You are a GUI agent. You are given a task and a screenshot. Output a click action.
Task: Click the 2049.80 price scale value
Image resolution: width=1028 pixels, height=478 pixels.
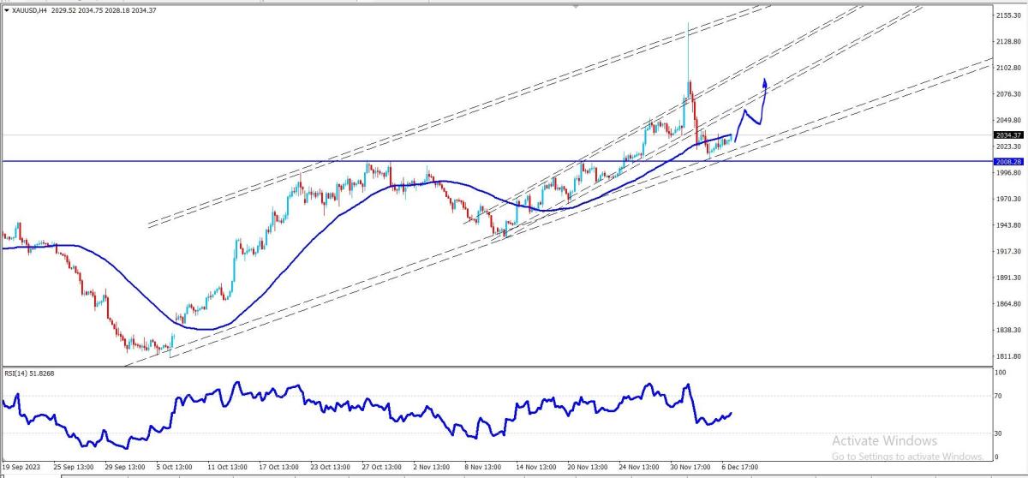click(1007, 120)
